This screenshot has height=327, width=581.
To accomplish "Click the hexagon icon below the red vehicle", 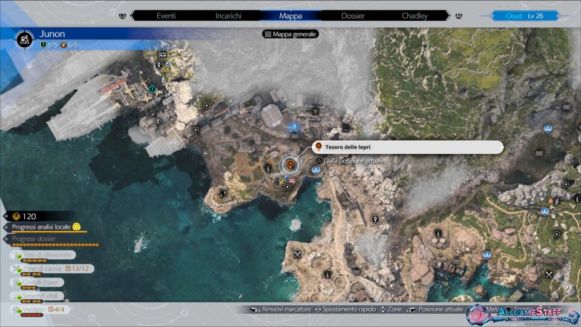I will click(x=287, y=187).
